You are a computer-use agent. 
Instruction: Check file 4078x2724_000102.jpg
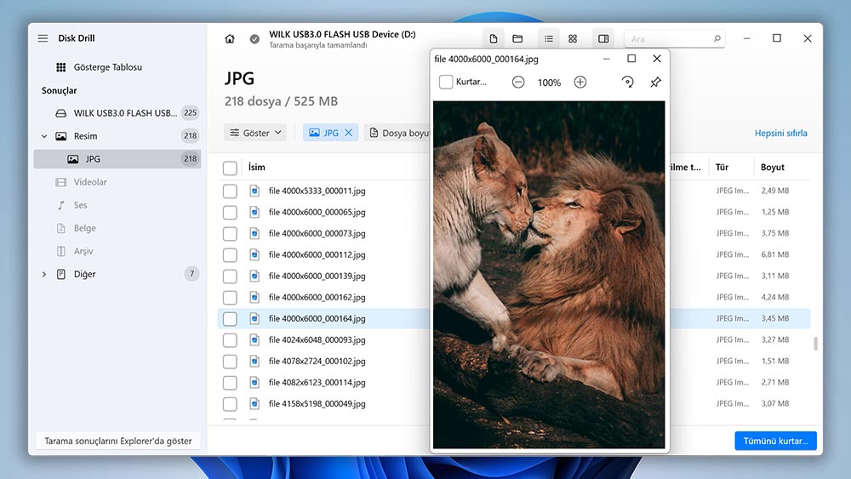230,361
